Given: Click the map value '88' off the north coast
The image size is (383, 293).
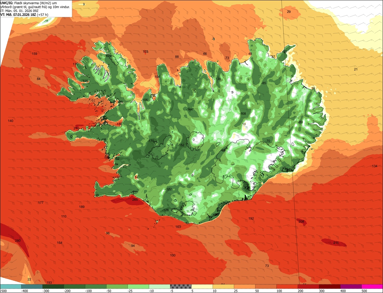Looking at the screenshot, I should click(177, 57).
